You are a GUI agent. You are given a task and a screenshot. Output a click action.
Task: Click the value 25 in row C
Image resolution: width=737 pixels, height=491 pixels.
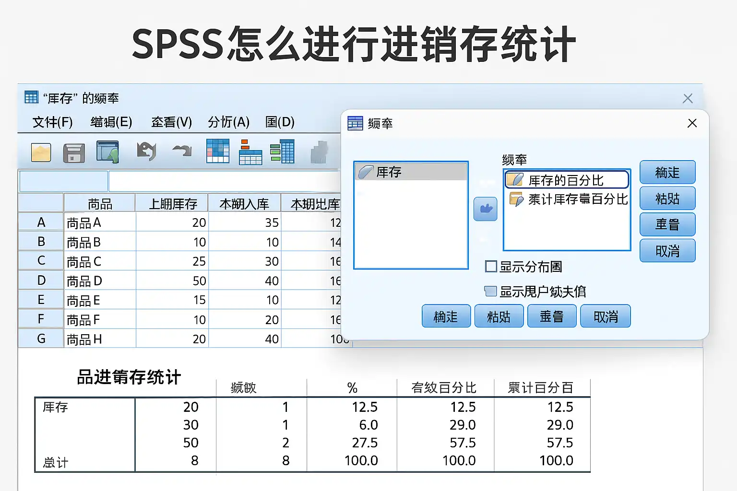(199, 261)
